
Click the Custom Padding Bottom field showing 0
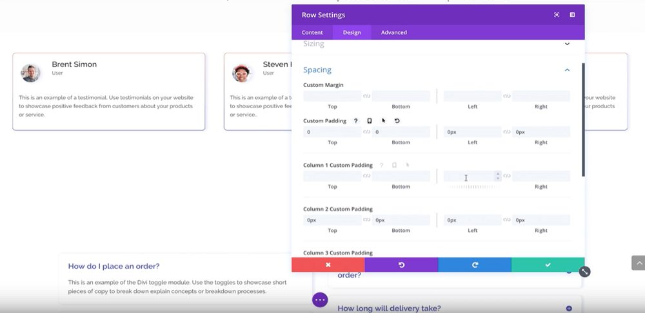coord(401,132)
